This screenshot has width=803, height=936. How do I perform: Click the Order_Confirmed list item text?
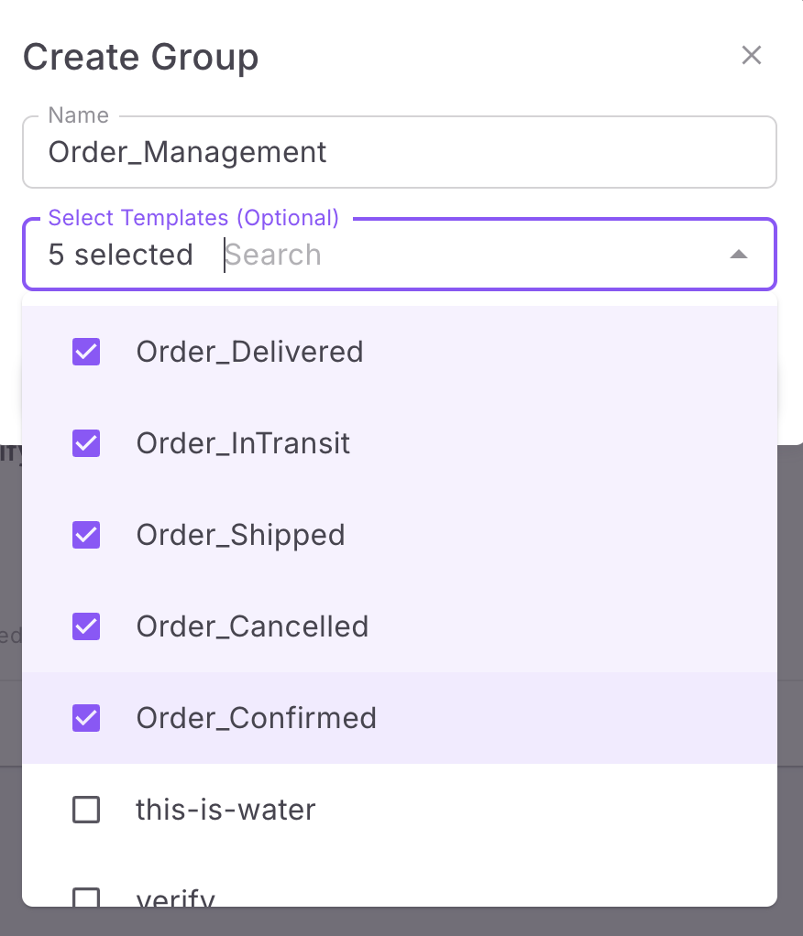(256, 718)
